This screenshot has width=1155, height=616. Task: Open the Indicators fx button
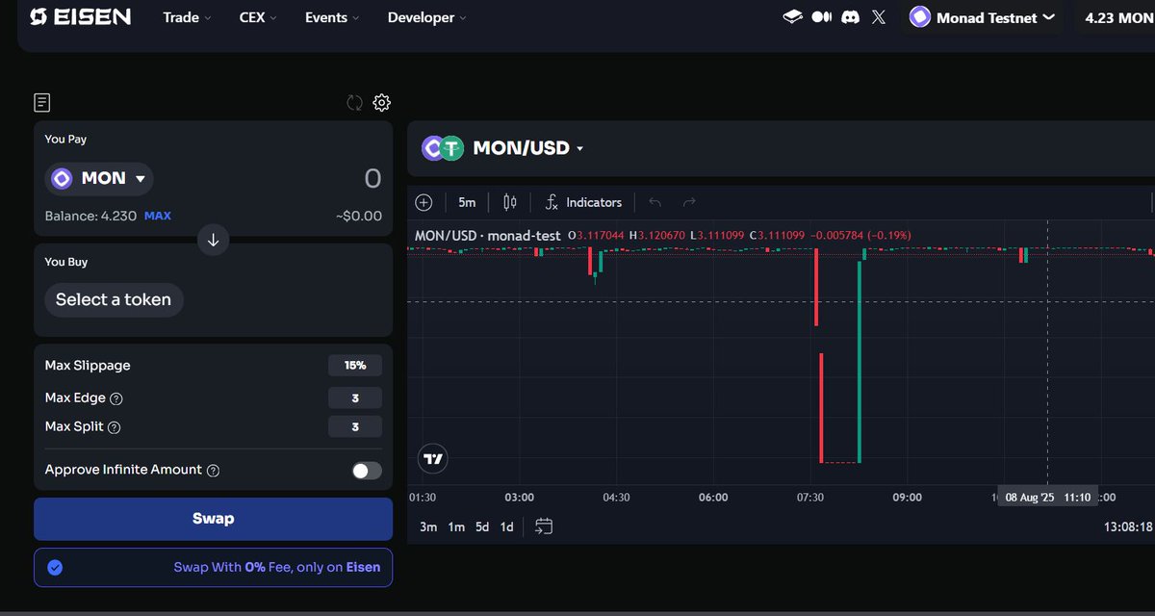(583, 202)
